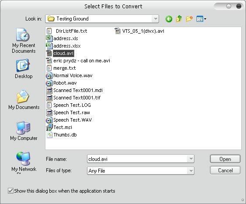Click the Speech Test.WAV audio icon
Screen dimensions: 246x204
tap(49, 120)
